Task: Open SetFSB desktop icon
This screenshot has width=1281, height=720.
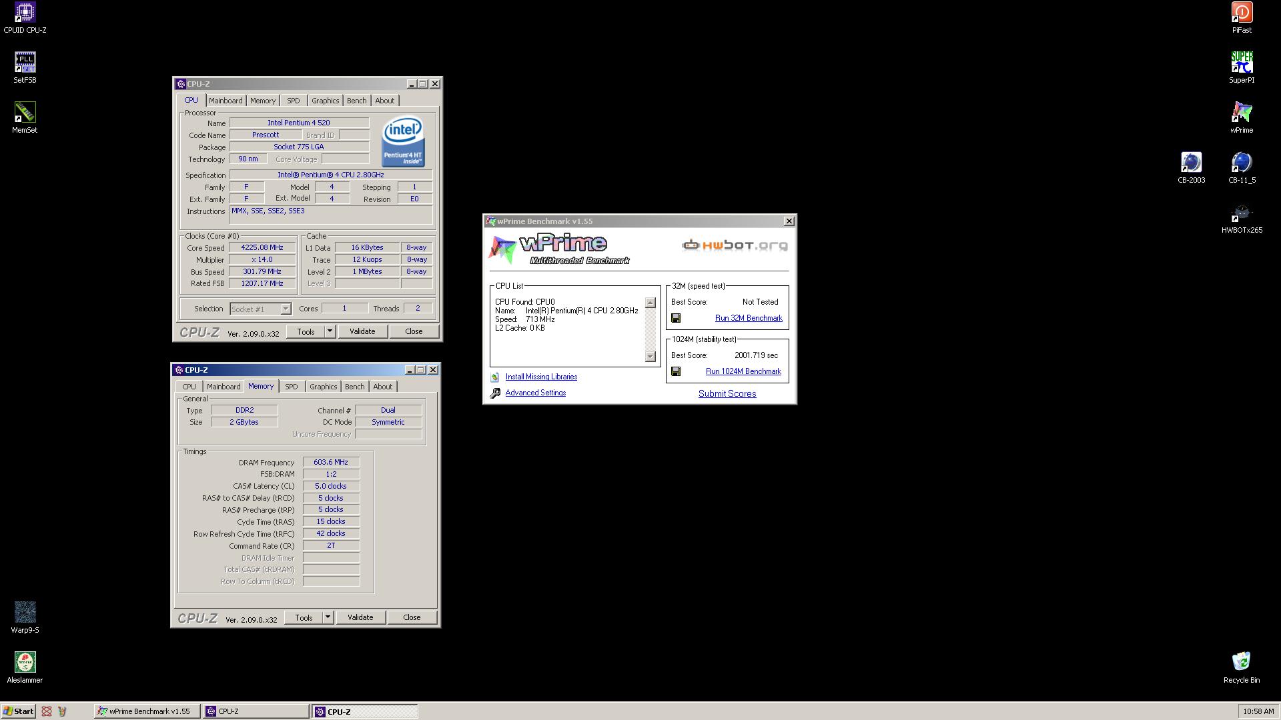Action: 25,68
